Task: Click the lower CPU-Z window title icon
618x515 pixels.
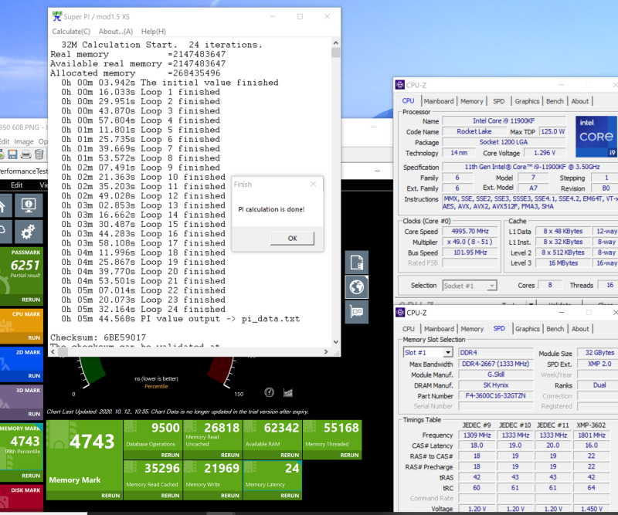Action: 400,313
